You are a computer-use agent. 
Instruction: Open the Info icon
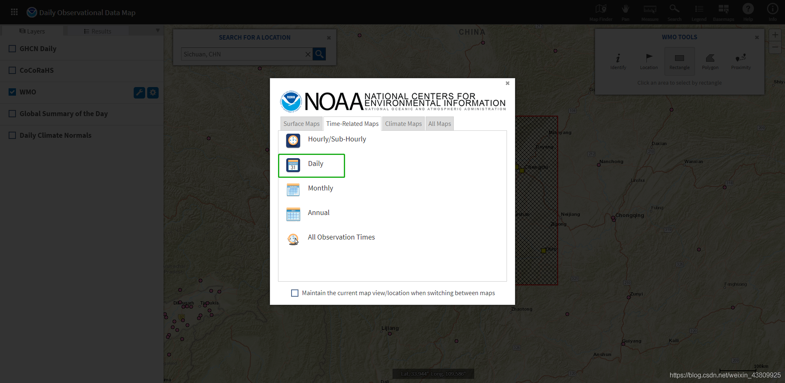tap(772, 12)
